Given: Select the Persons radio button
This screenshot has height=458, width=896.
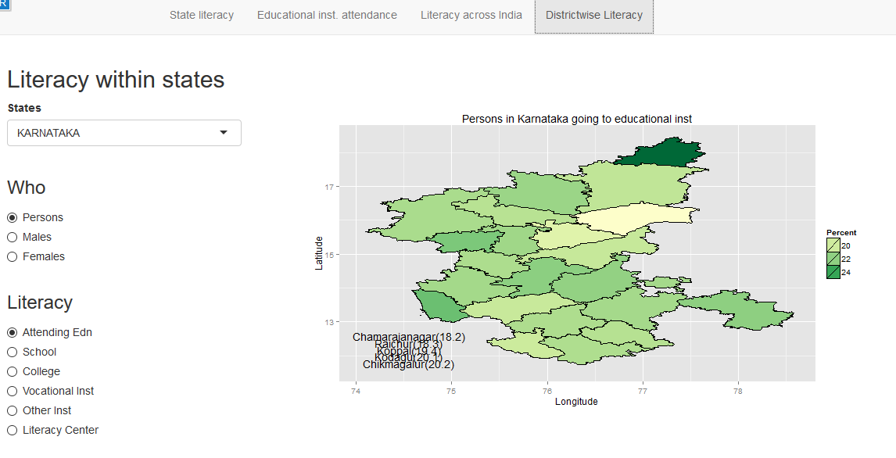Looking at the screenshot, I should point(13,217).
